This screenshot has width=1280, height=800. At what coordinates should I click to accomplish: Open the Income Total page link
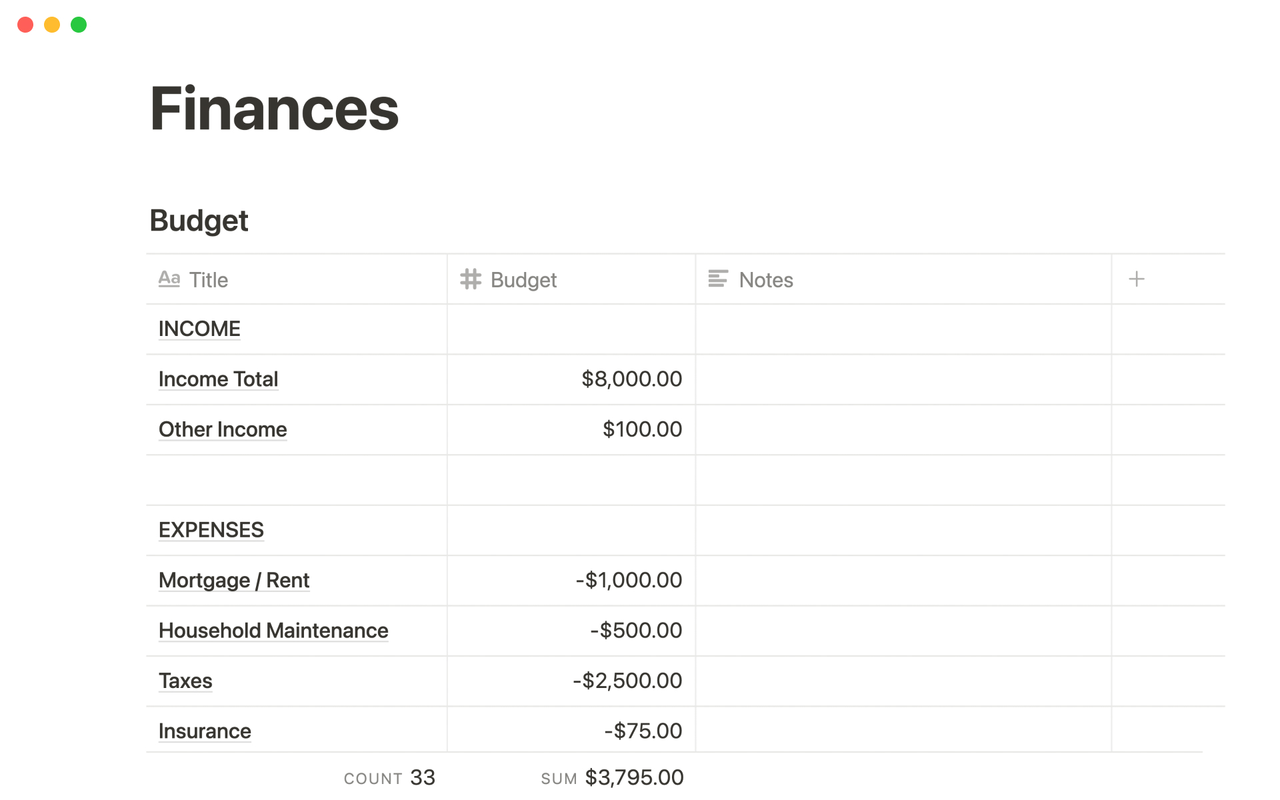click(x=218, y=379)
